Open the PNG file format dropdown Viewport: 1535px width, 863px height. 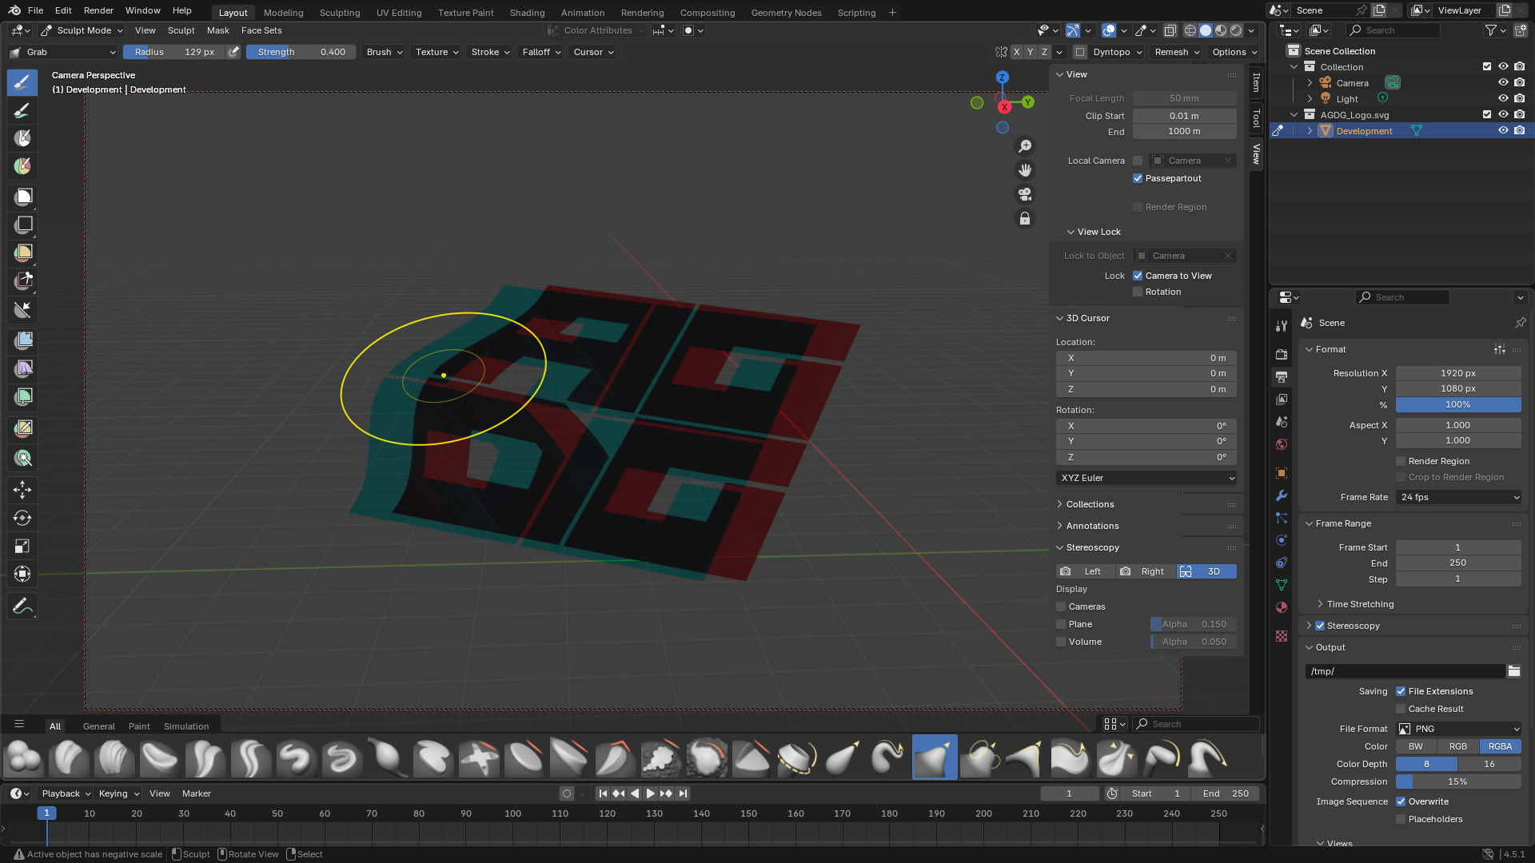coord(1458,729)
